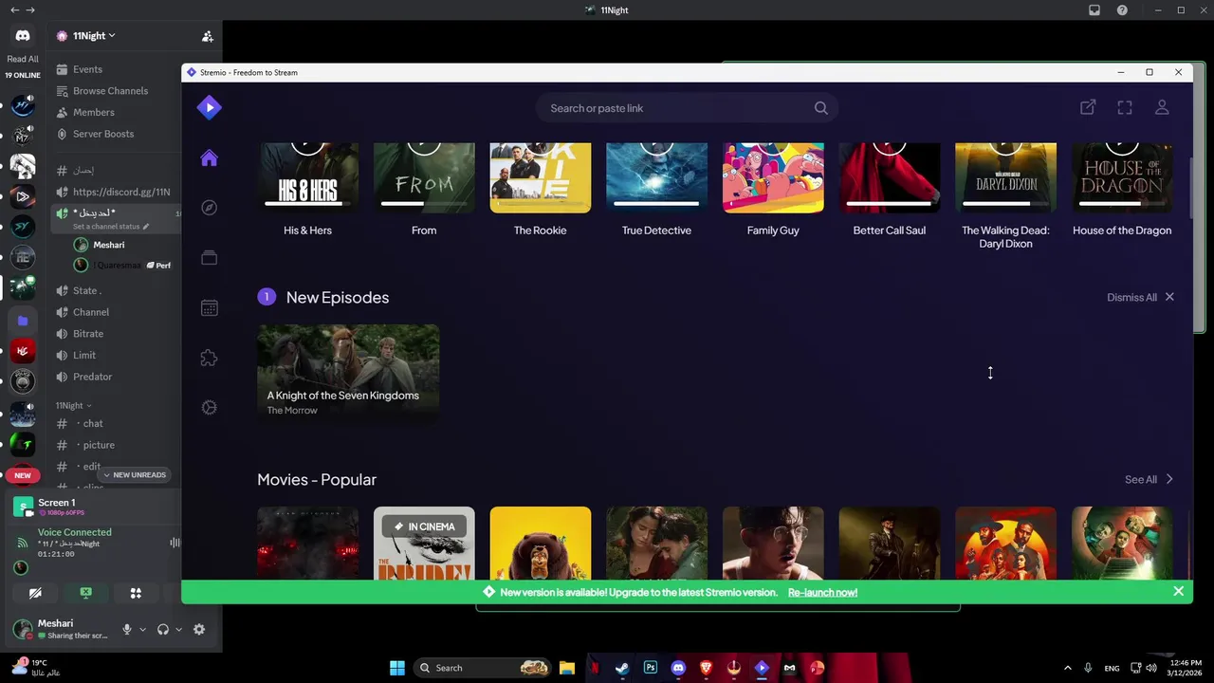Toggle Discord camera on
The image size is (1214, 683).
tap(35, 593)
